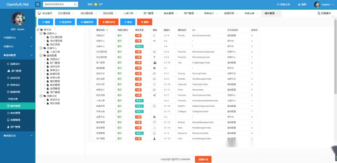This screenshot has height=163, width=337.
Task: Collapse the 仓储中心 tree node toggle
Action: pos(41,48)
